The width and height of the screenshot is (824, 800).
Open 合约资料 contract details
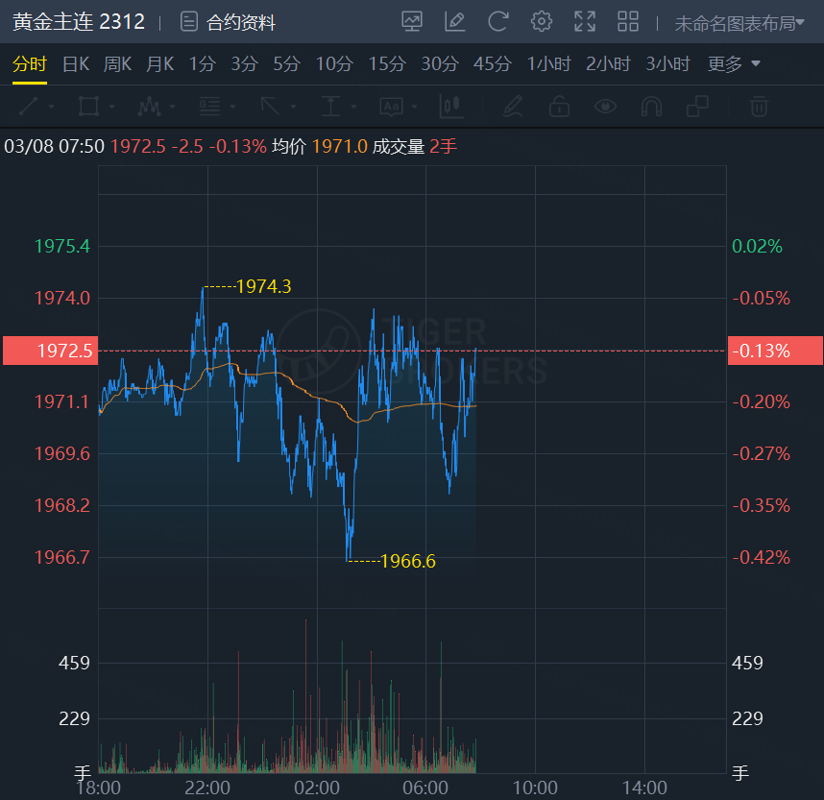click(229, 22)
